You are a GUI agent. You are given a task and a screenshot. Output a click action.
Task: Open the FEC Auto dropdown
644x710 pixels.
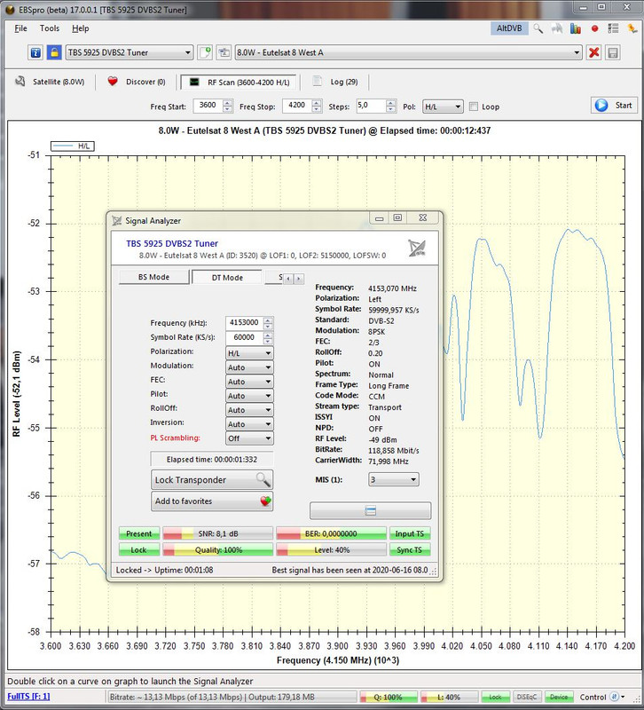(249, 382)
